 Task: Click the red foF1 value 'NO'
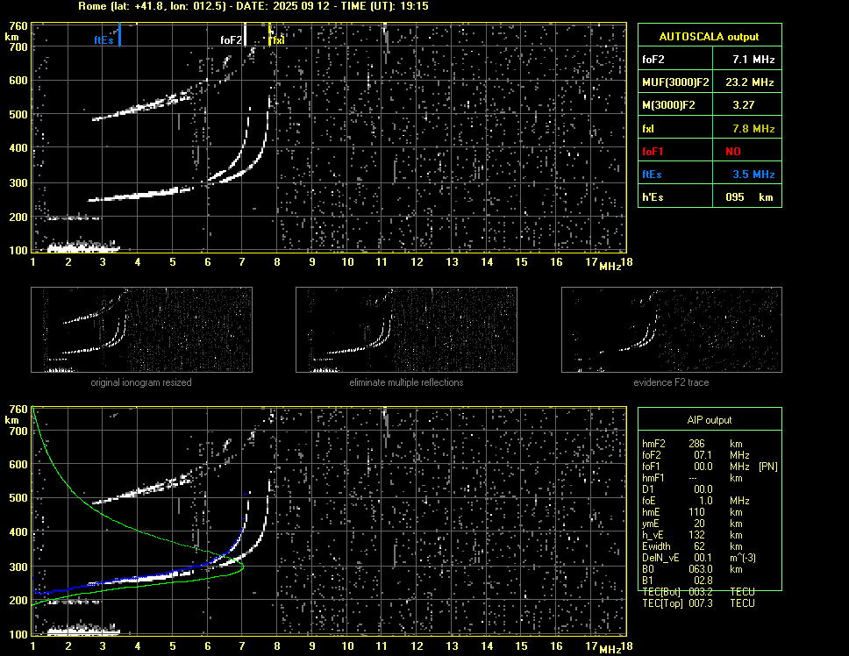click(733, 152)
